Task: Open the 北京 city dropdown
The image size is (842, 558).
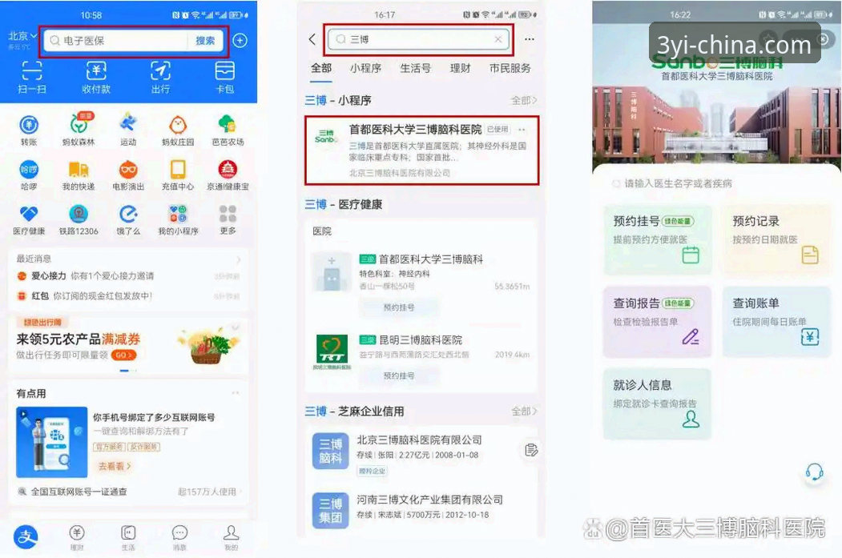Action: 22,37
